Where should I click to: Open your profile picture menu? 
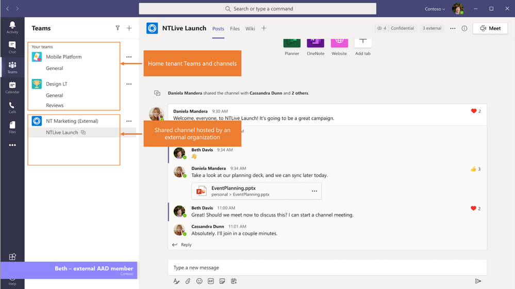pyautogui.click(x=458, y=9)
